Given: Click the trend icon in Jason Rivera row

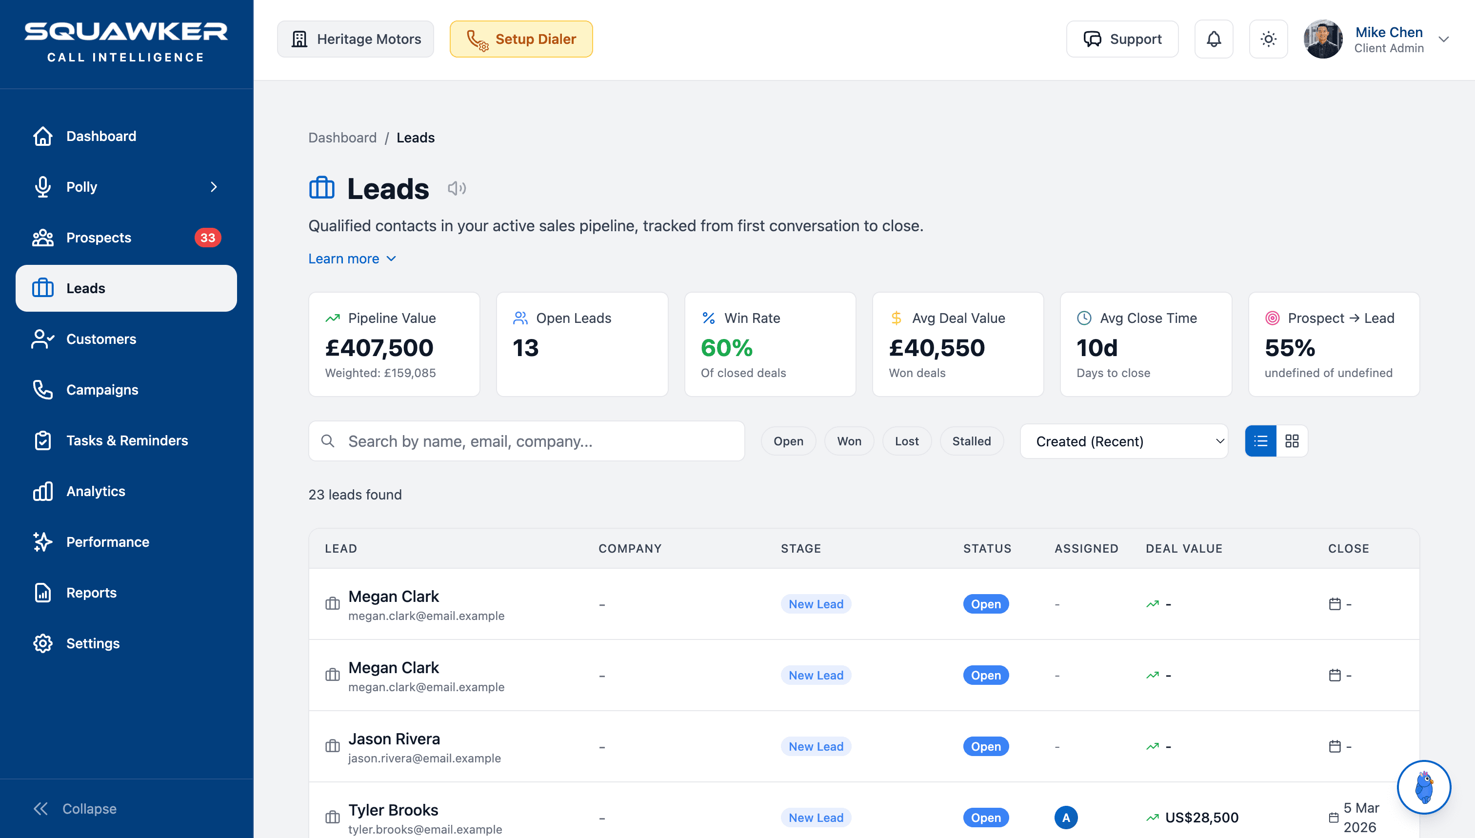Looking at the screenshot, I should coord(1152,746).
